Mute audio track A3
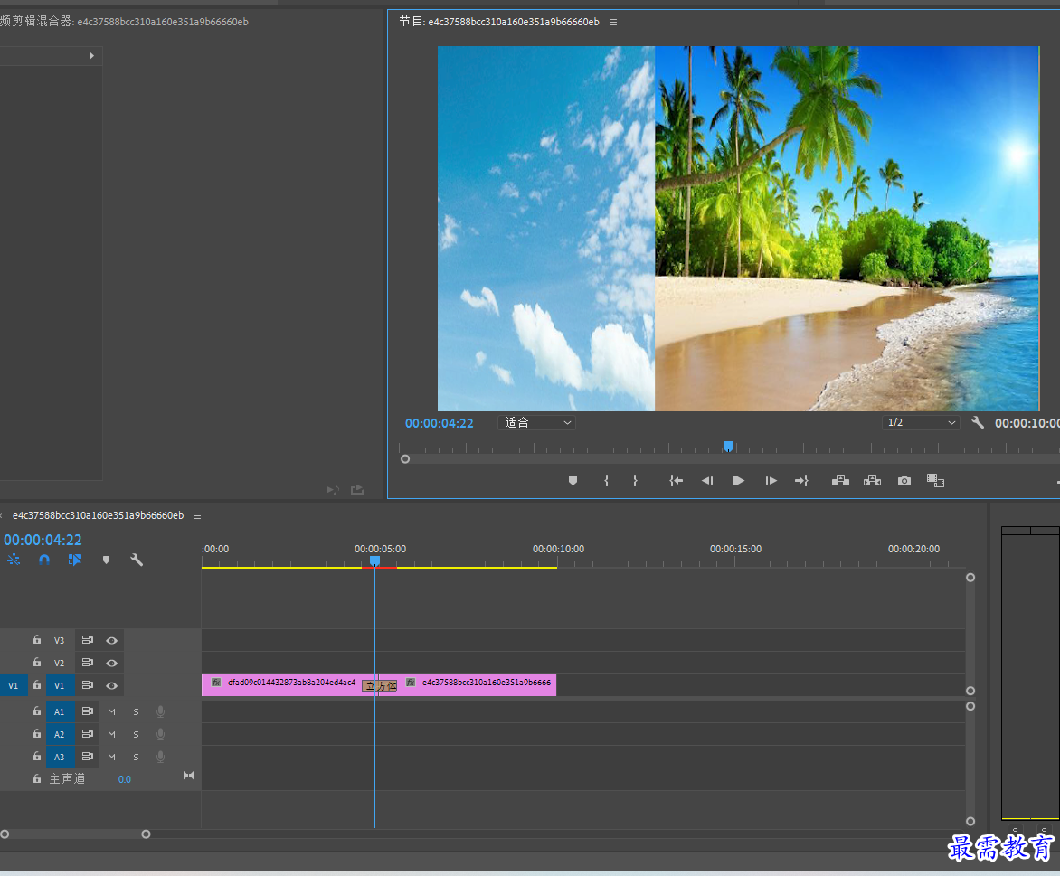The image size is (1060, 876). [x=111, y=757]
